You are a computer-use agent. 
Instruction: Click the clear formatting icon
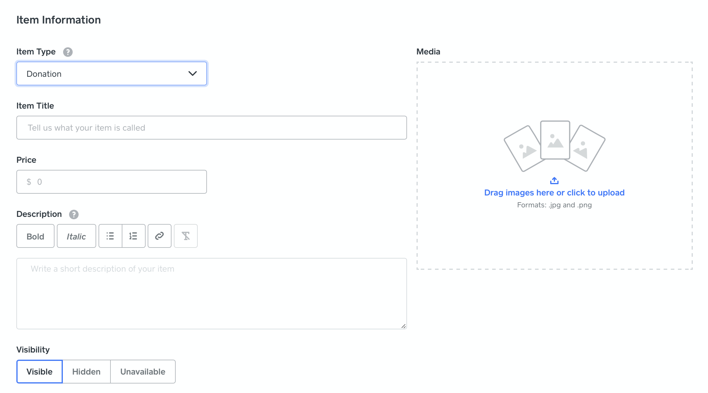pyautogui.click(x=185, y=236)
